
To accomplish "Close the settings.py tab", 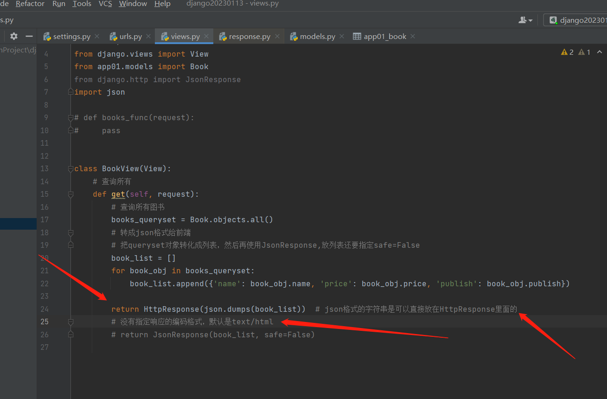I will (97, 36).
